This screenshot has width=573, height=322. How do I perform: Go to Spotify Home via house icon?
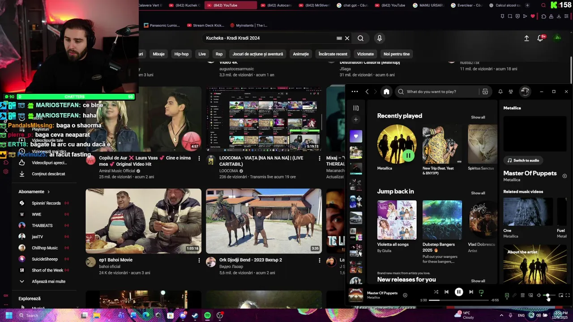click(x=386, y=92)
